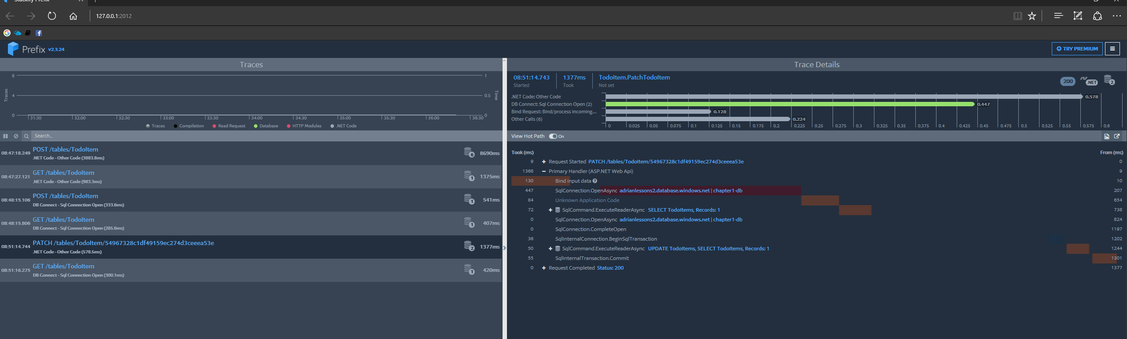The image size is (1127, 339).
Task: Open Google favorites bar bookmark
Action: click(7, 33)
